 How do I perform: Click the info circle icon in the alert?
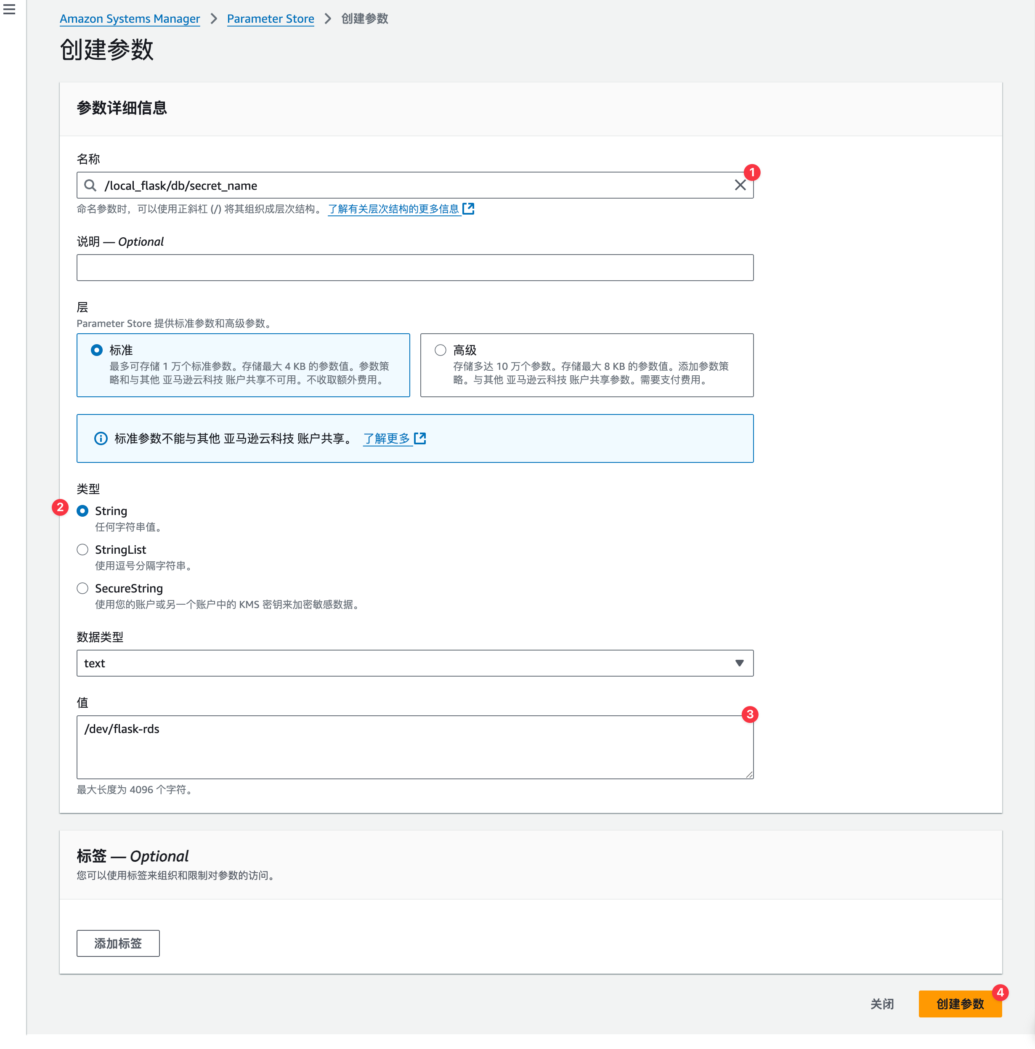pos(101,438)
